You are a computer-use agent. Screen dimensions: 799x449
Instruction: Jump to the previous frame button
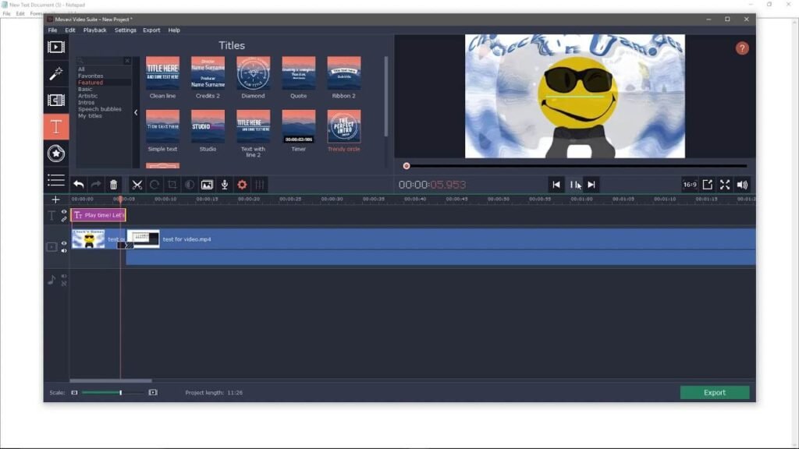[556, 185]
